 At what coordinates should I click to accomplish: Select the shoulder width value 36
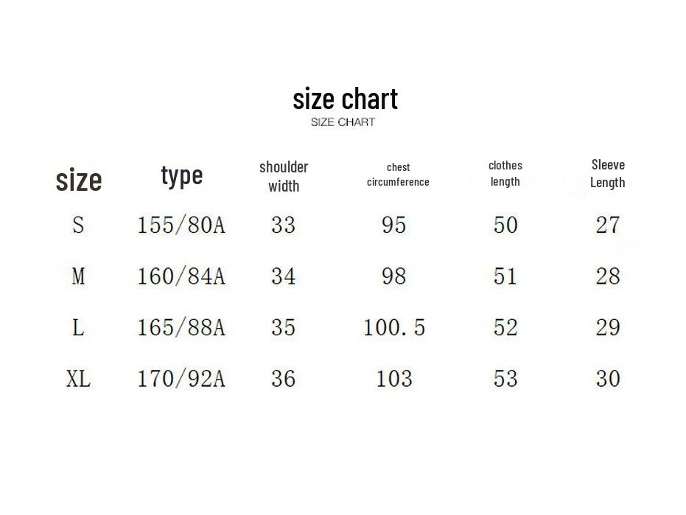coord(284,379)
